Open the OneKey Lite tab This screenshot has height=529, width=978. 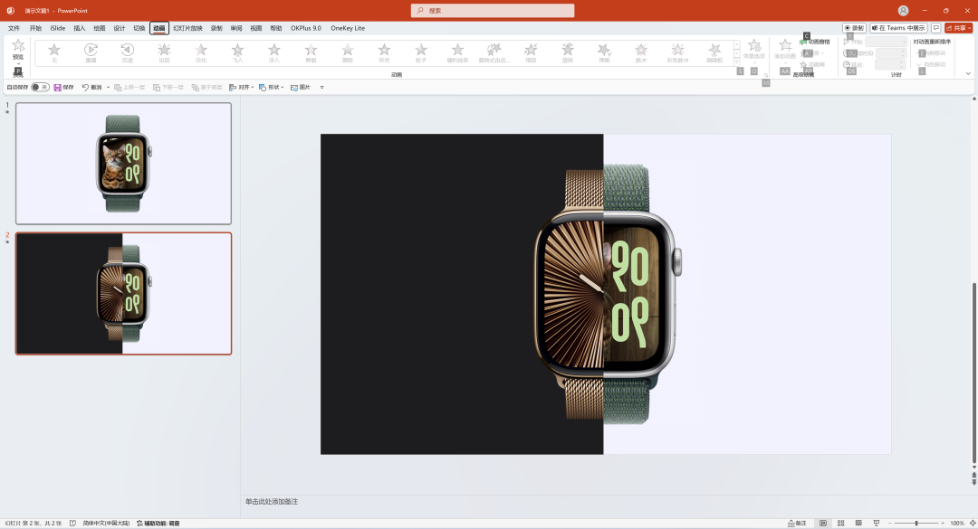click(348, 28)
